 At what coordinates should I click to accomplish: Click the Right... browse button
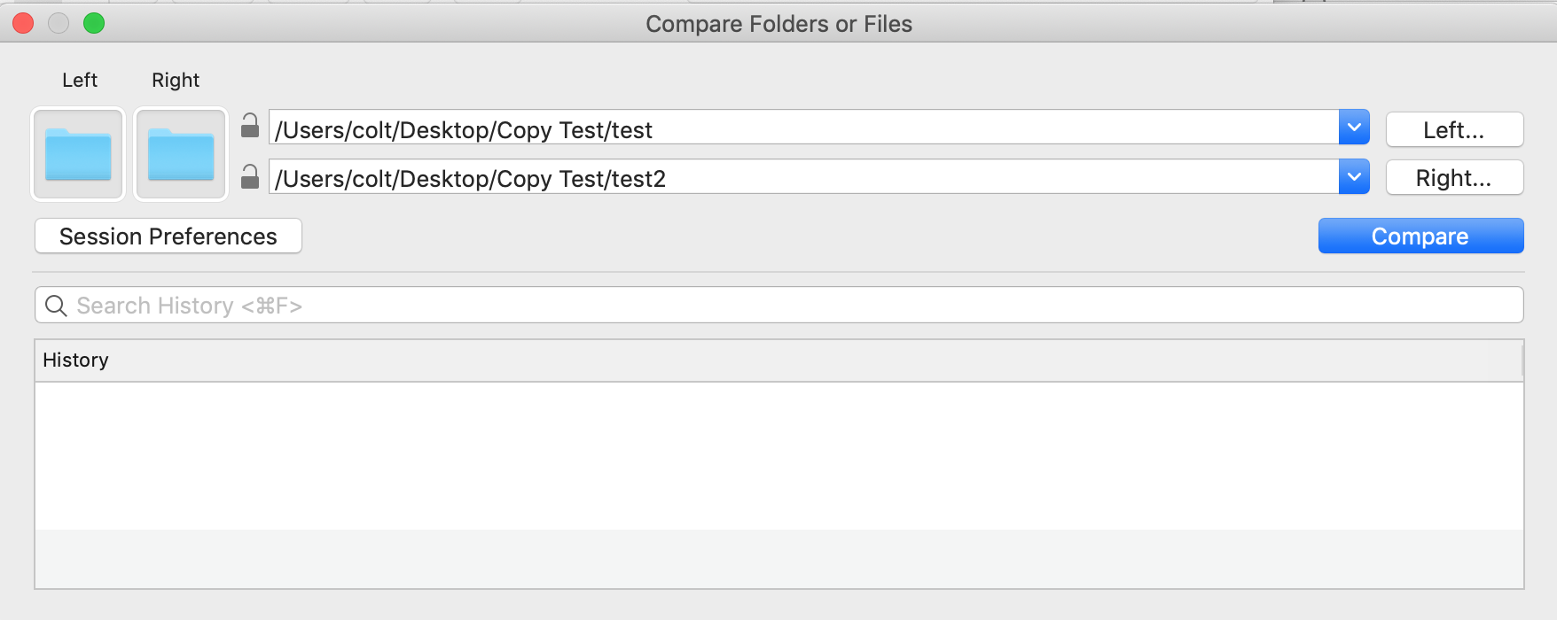1454,178
